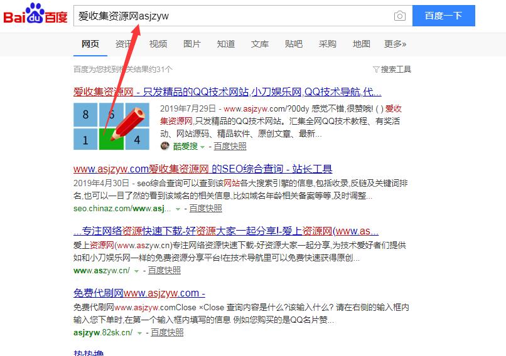Click the 酷爱搜 avatar icon
Screen dimensions: 506x356
click(165, 146)
